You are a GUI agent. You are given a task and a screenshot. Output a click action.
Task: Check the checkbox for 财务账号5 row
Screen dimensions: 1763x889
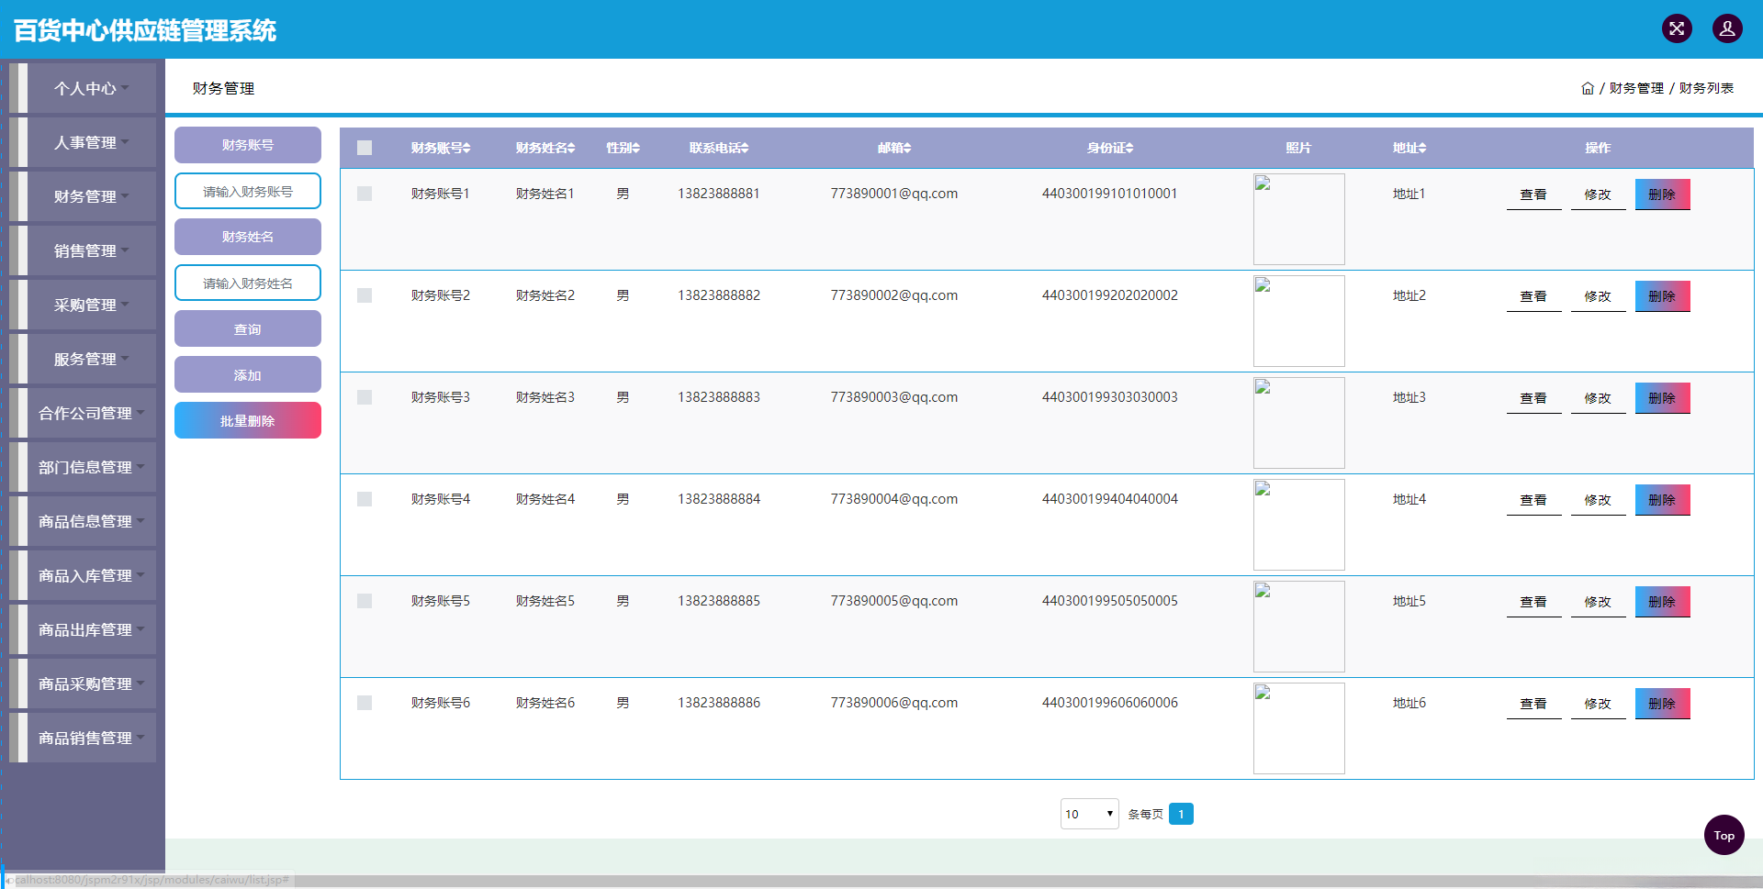click(365, 601)
